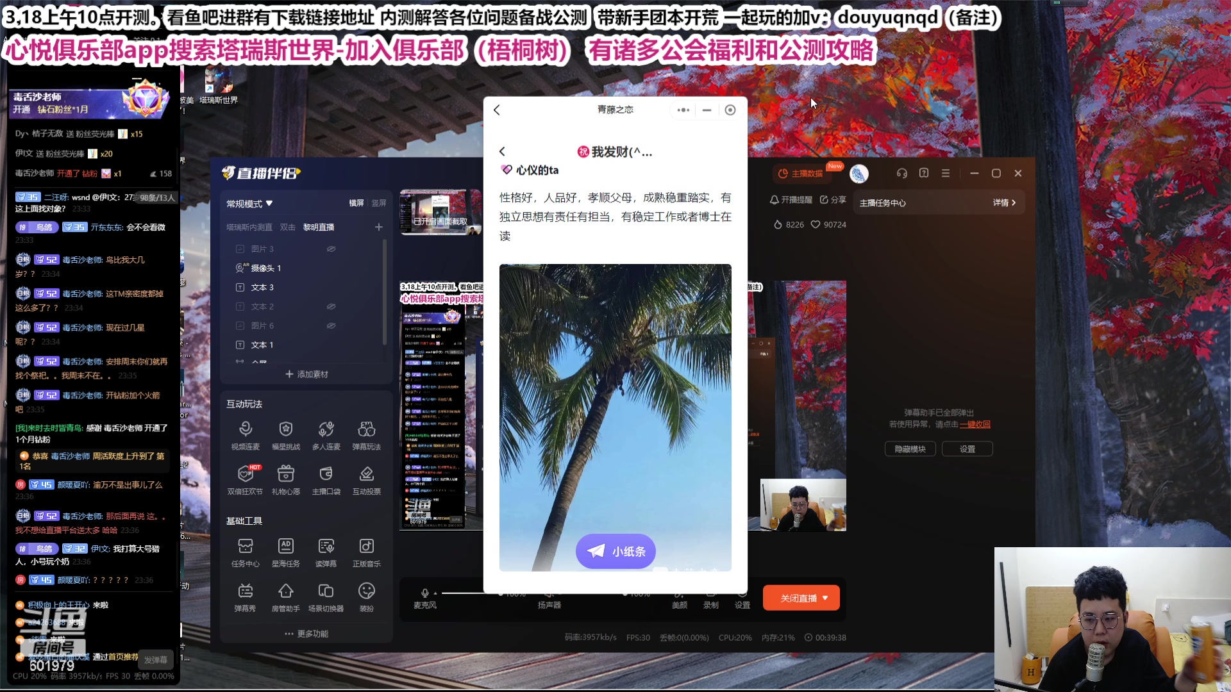1231x692 pixels.
Task: Expand 详情 in 主播任务中心
Action: point(1004,202)
